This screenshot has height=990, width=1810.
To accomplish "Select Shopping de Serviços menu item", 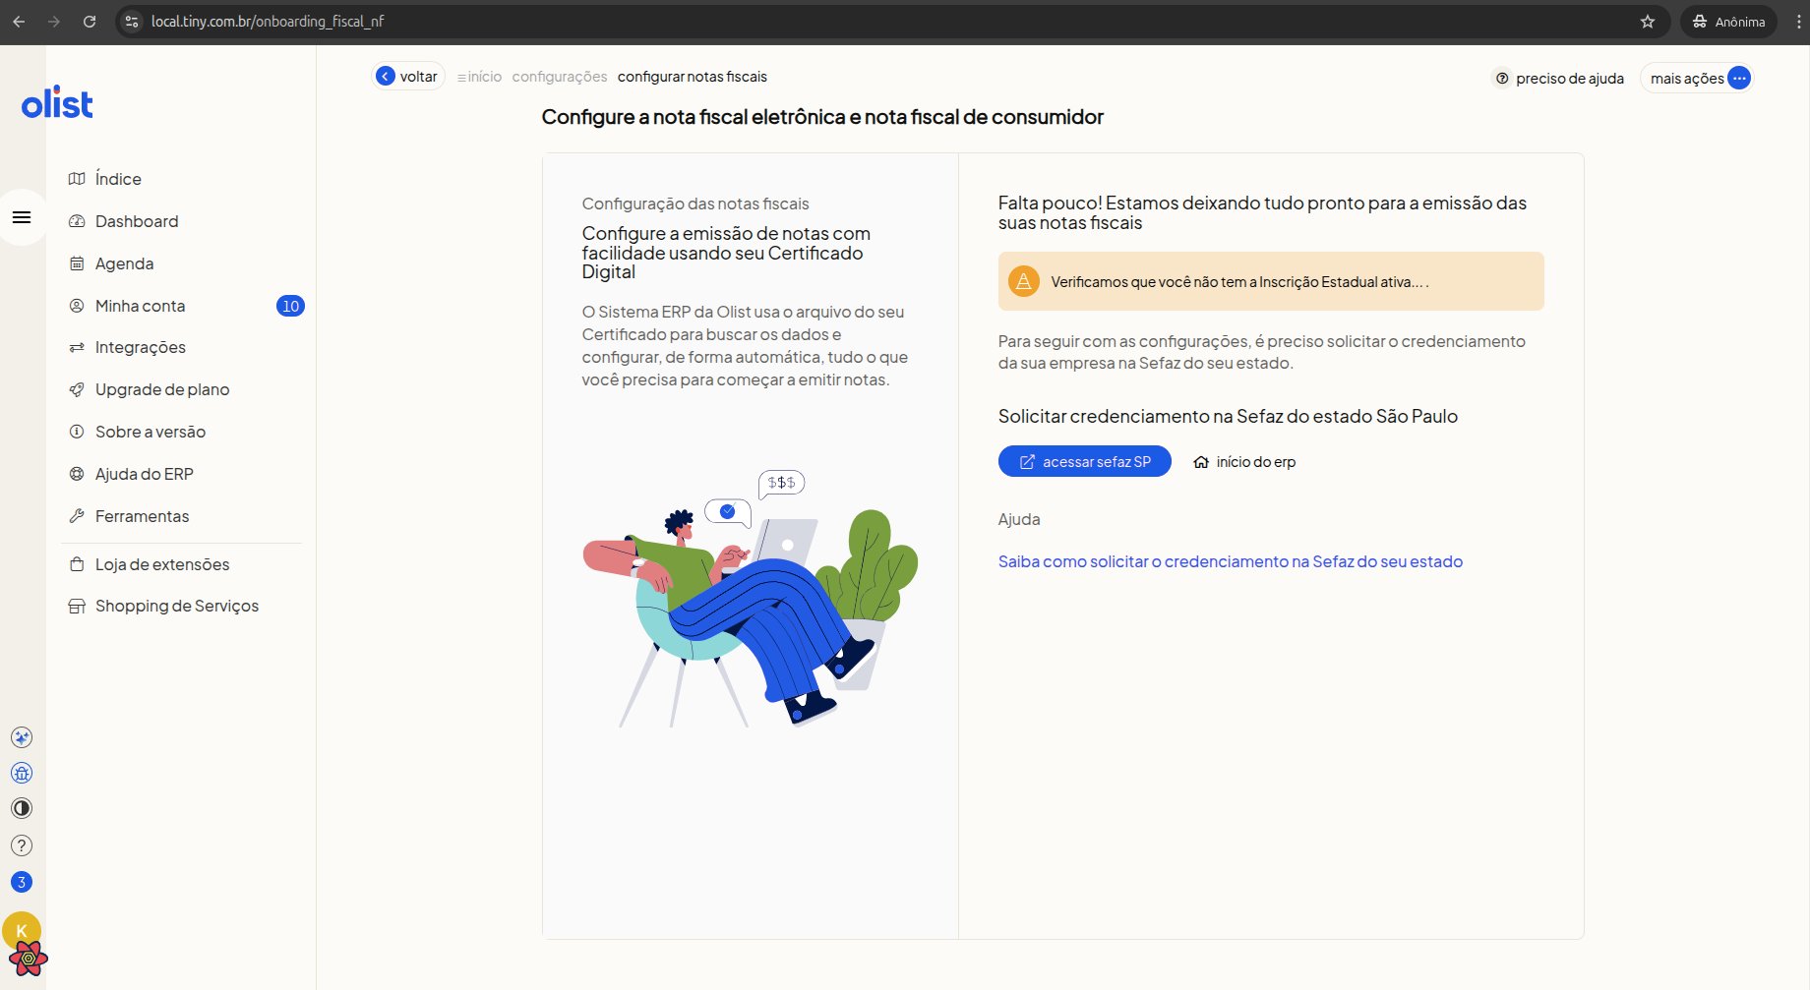I will [177, 606].
